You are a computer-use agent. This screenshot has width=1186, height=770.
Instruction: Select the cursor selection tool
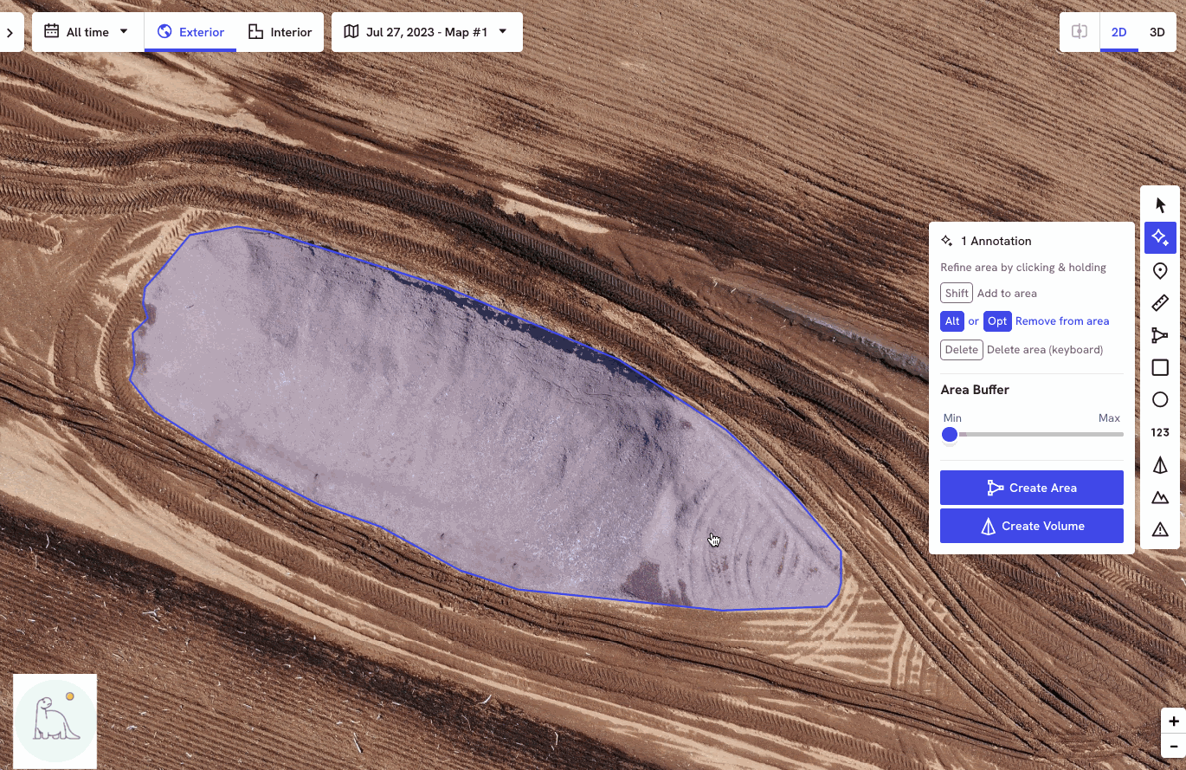[x=1160, y=204]
